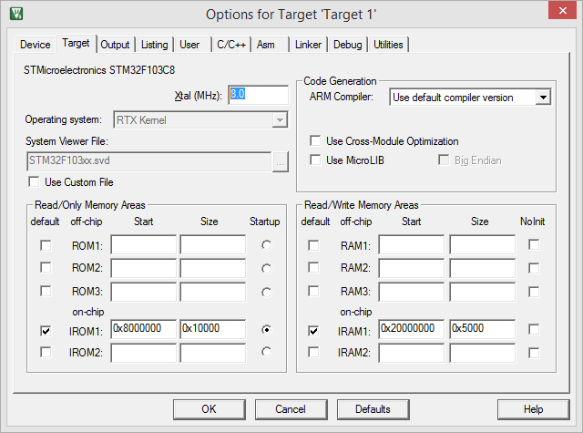
Task: Click the ROM2 Start address field
Action: coord(144,268)
